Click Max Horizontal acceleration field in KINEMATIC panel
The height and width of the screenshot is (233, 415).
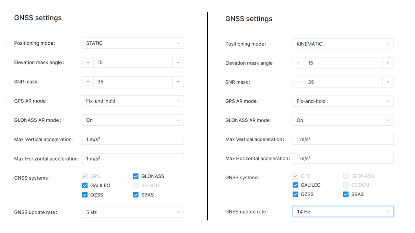[343, 159]
